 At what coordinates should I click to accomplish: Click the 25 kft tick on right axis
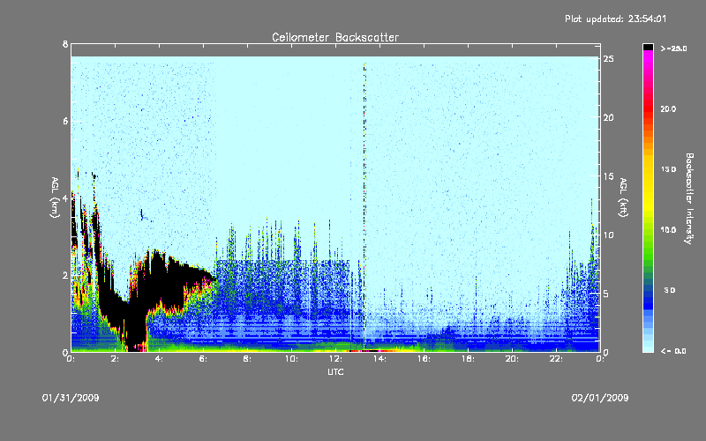pyautogui.click(x=609, y=59)
